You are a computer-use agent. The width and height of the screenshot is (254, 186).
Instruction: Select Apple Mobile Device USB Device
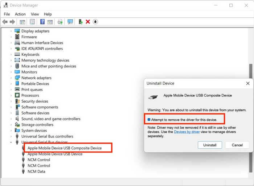point(55,154)
